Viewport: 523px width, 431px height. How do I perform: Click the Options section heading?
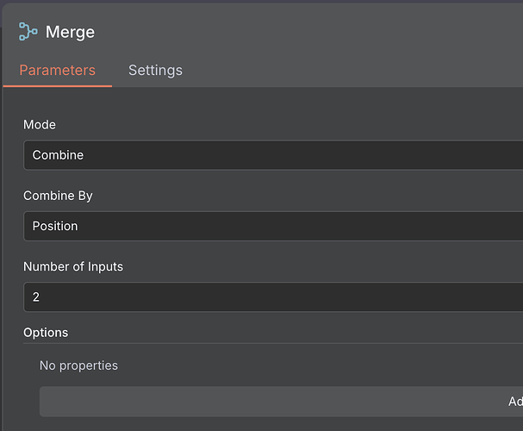pyautogui.click(x=46, y=333)
